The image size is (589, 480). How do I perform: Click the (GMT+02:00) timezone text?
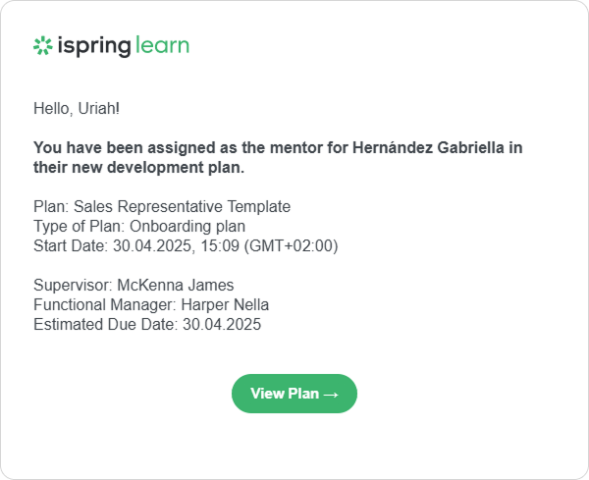[292, 246]
